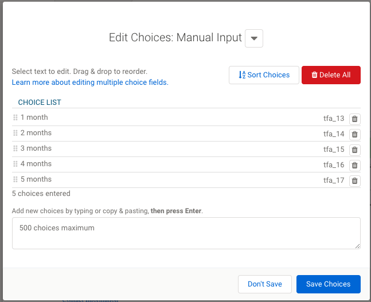
Task: Click trash icon for tfa_16 row
Action: 355,165
